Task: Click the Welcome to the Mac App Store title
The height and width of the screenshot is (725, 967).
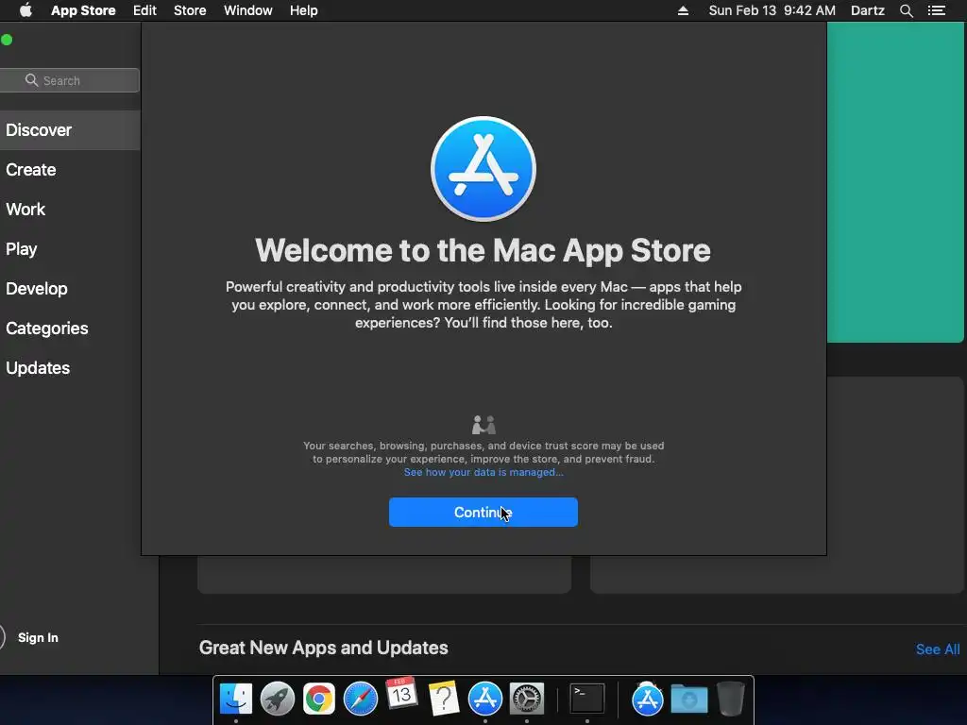Action: click(x=483, y=251)
